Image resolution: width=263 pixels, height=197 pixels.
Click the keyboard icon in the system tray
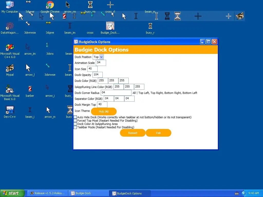click(237, 193)
